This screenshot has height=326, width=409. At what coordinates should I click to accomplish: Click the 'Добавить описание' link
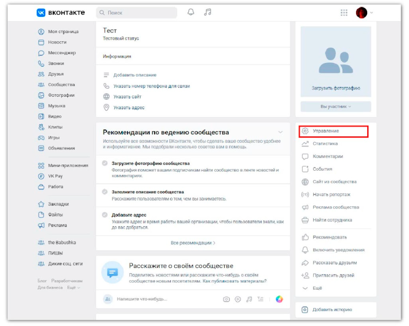click(135, 75)
